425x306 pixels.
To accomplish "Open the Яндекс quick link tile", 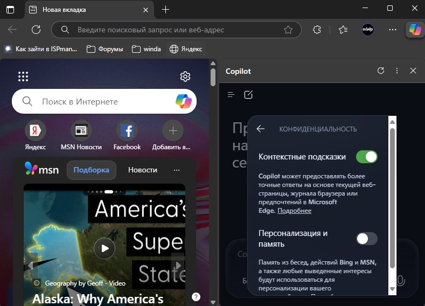I will pos(36,135).
